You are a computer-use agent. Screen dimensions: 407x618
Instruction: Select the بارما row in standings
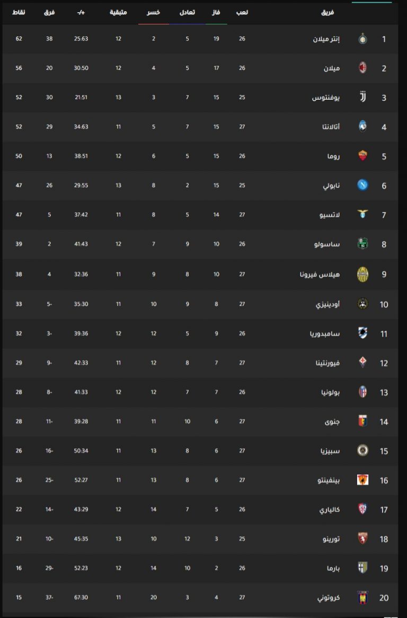pos(200,568)
